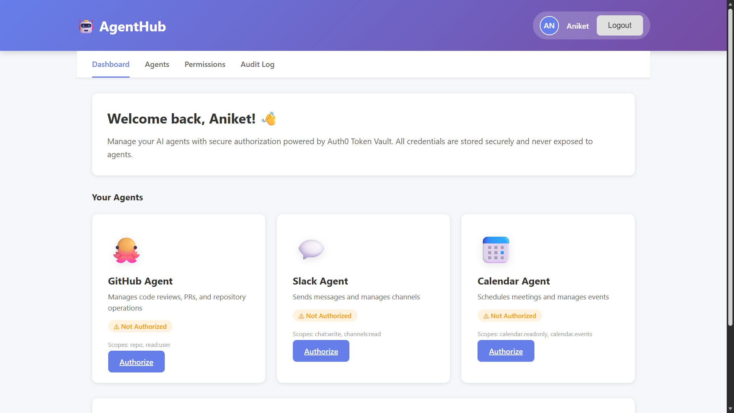Open the Audit Log tab
The height and width of the screenshot is (413, 734).
[x=257, y=64]
